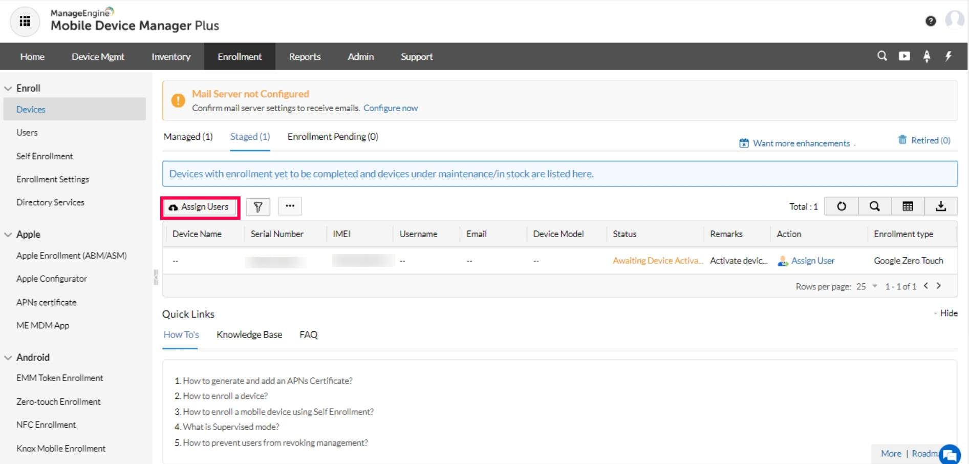The width and height of the screenshot is (969, 464).
Task: Open the Device Mgmt menu
Action: click(x=98, y=56)
